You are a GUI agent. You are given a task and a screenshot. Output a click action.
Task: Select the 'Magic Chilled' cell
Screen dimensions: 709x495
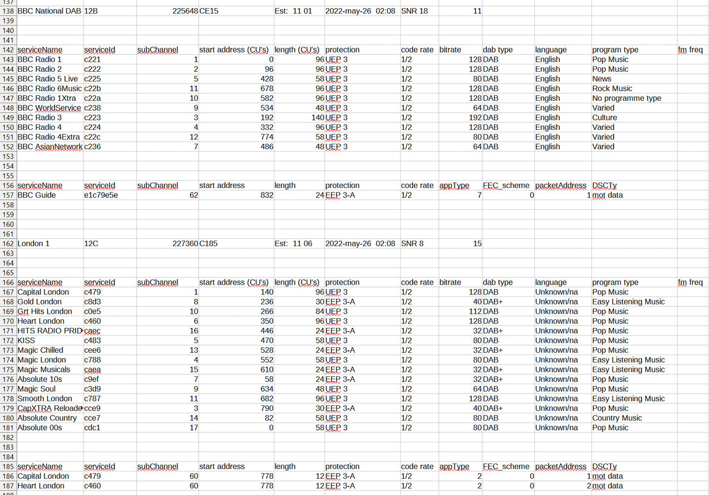tap(50, 350)
